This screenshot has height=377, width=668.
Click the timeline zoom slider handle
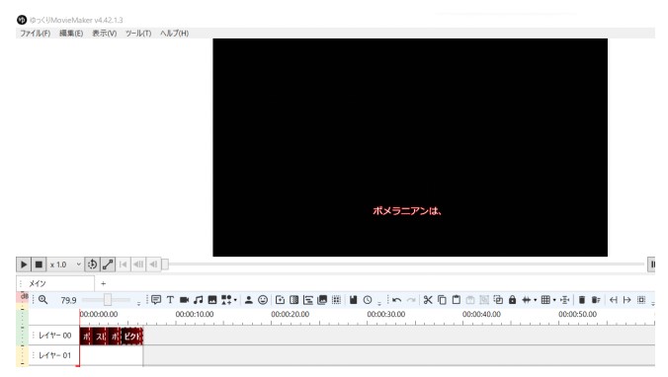[108, 300]
